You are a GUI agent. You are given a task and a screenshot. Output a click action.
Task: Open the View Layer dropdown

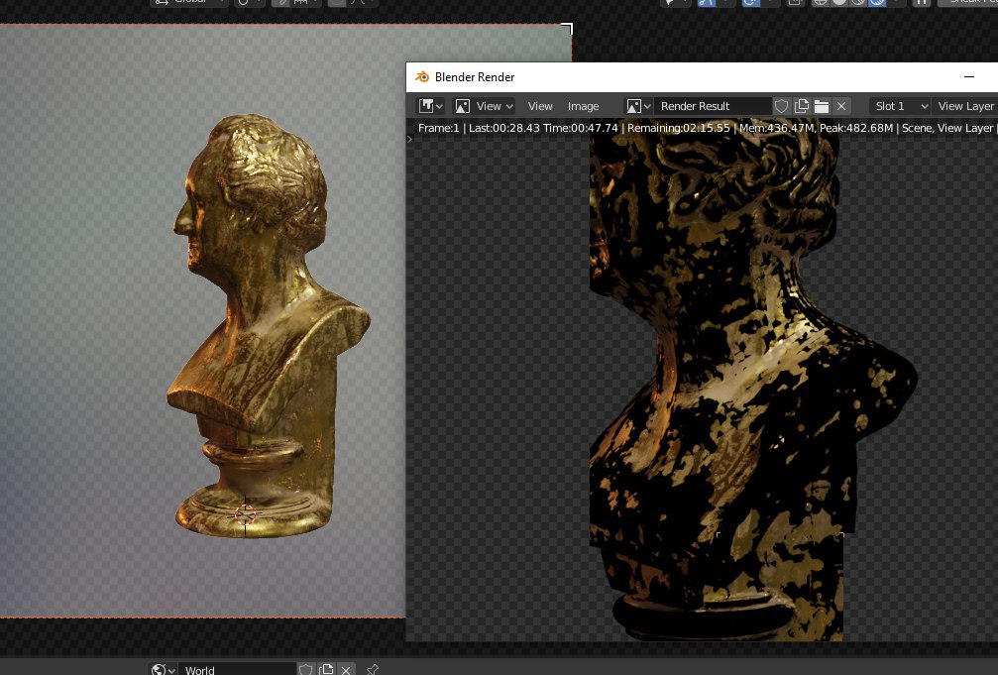(965, 106)
